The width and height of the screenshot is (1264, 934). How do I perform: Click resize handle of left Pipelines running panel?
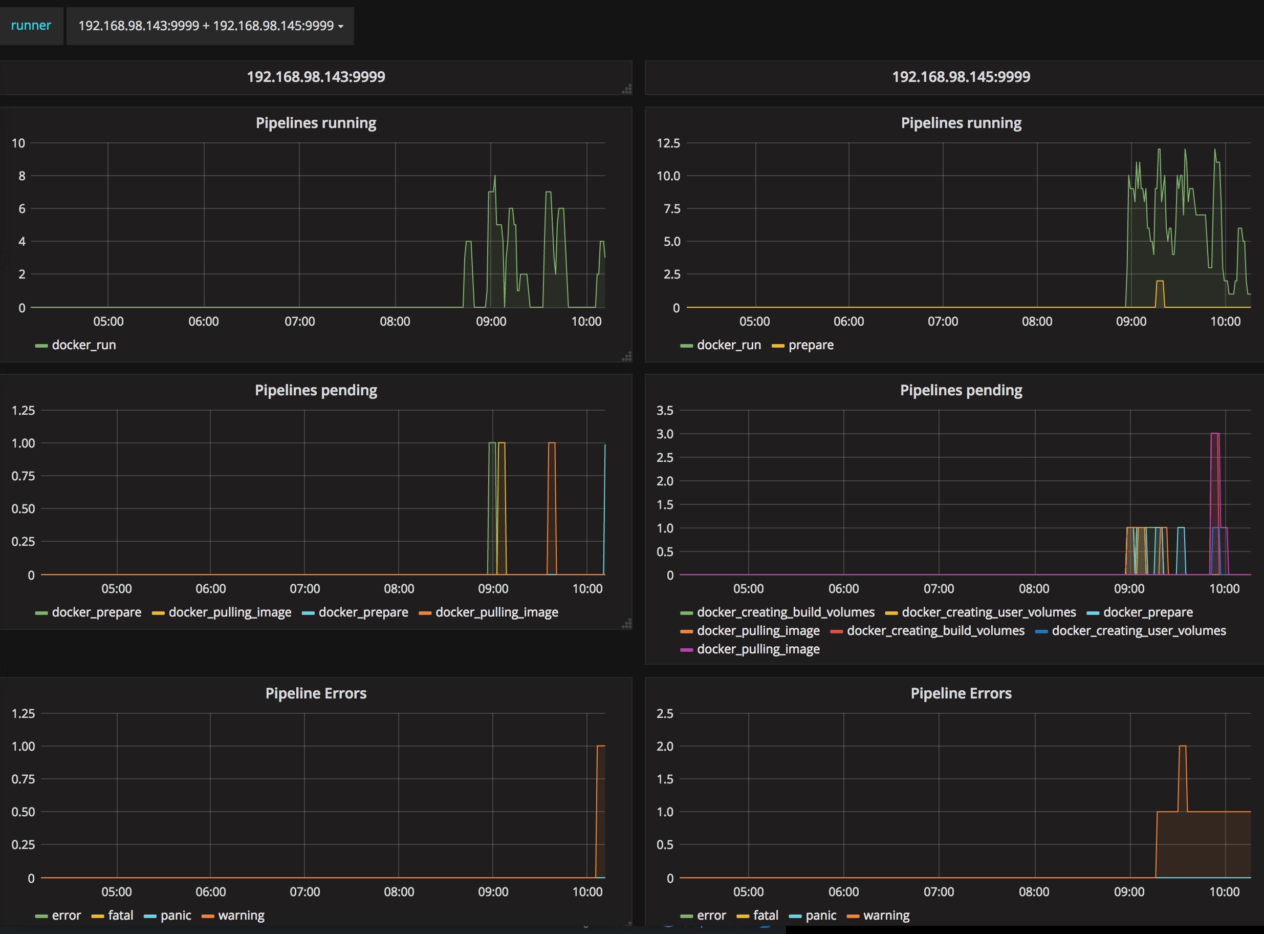pos(627,357)
